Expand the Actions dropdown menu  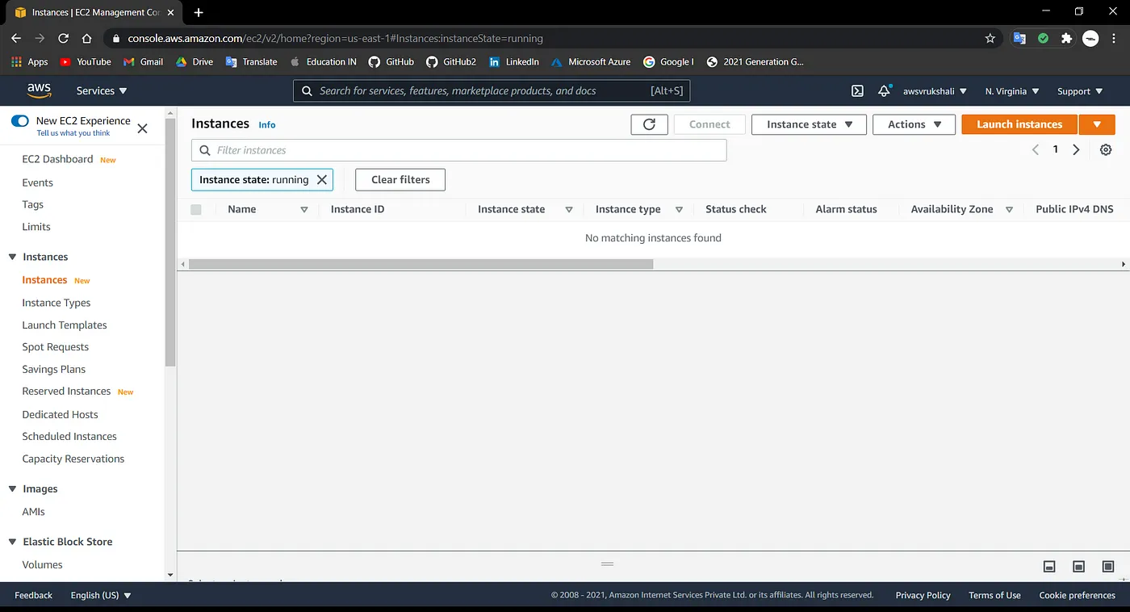click(914, 124)
